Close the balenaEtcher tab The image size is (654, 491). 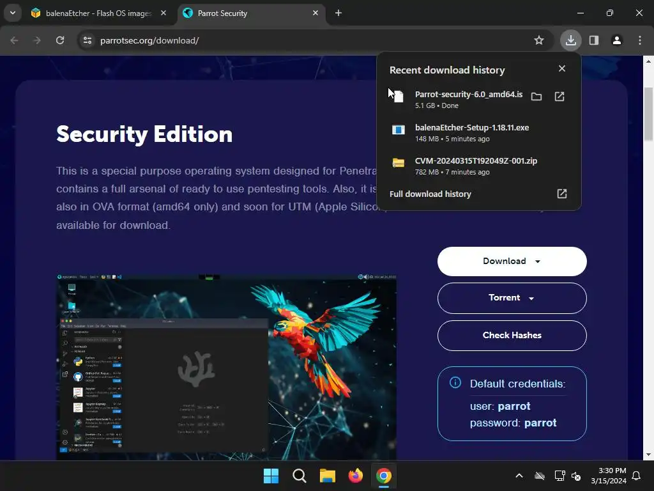(163, 13)
